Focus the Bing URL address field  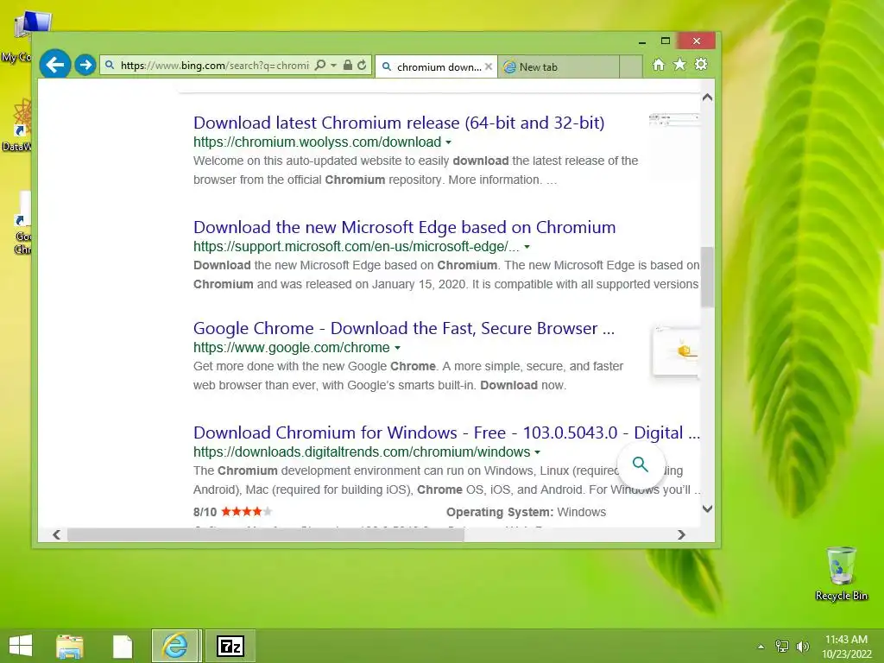[214, 66]
